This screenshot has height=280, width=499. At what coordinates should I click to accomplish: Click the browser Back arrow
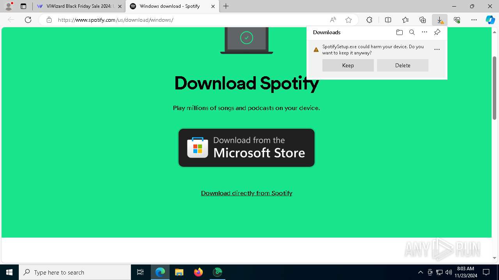tap(11, 20)
